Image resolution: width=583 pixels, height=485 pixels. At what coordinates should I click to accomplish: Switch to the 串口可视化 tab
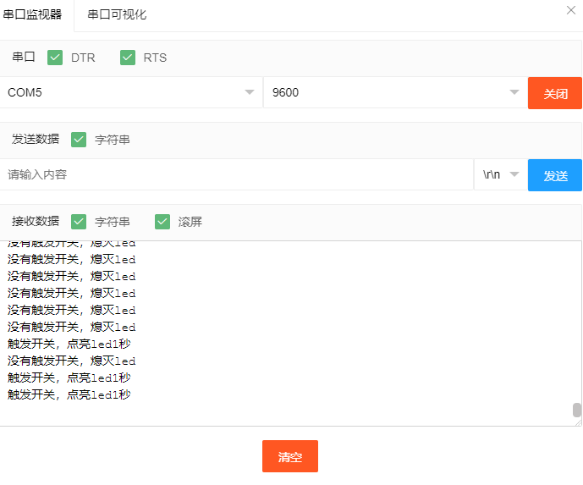117,15
